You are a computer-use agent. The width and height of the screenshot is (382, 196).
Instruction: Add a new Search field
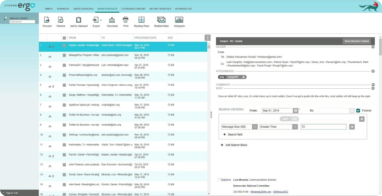pos(233,134)
